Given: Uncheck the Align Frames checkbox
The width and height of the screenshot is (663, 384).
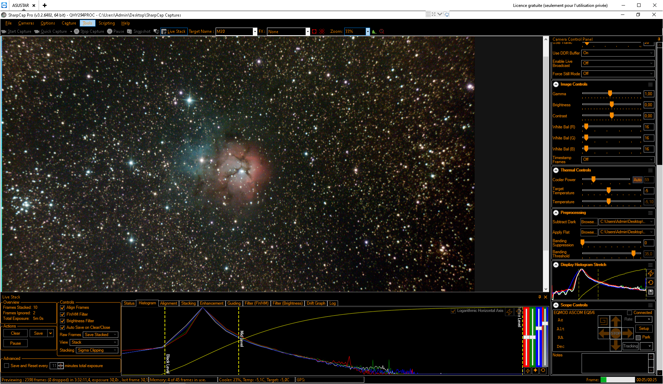Looking at the screenshot, I should 62,308.
